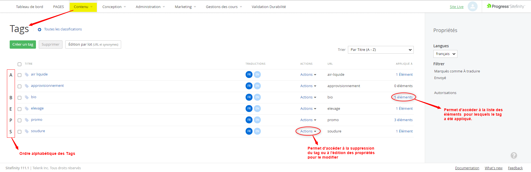Open the Contenu menu
The width and height of the screenshot is (531, 172).
pos(83,7)
